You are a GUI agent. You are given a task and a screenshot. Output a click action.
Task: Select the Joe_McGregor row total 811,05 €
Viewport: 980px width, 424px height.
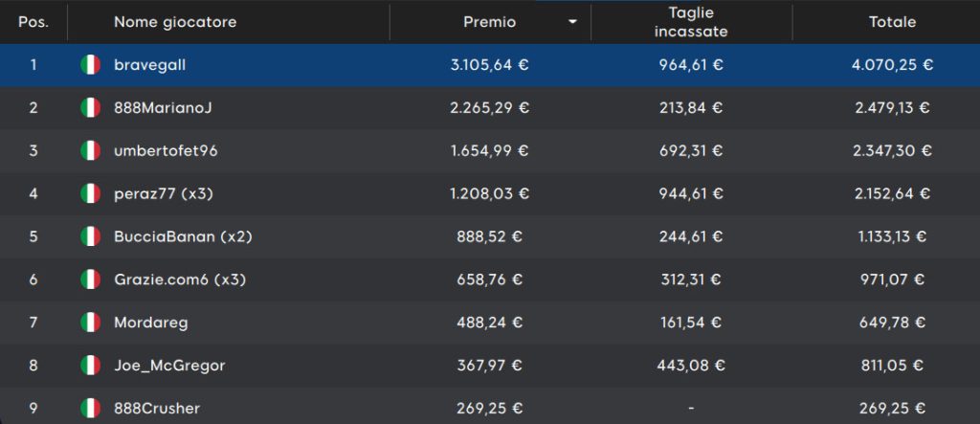tap(893, 366)
